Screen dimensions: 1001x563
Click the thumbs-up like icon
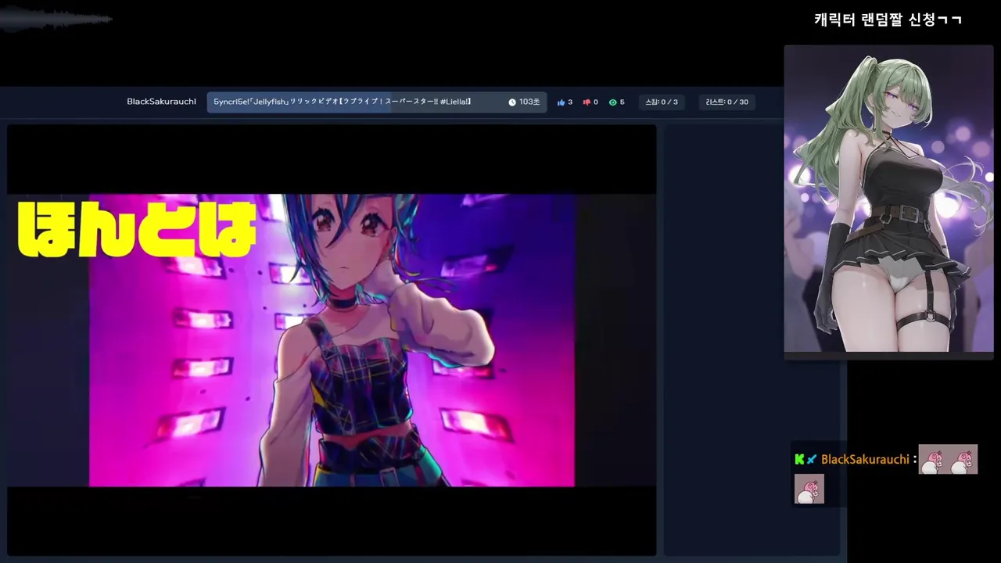click(561, 102)
